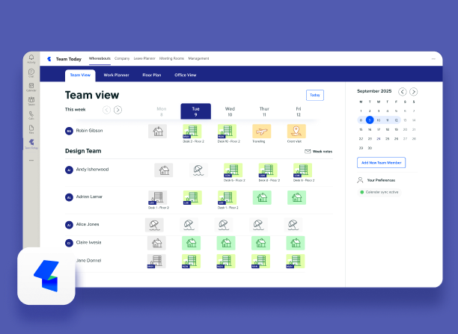Click Robin Gibson's Friday Client Visit pin icon
458x334 pixels.
click(x=296, y=132)
